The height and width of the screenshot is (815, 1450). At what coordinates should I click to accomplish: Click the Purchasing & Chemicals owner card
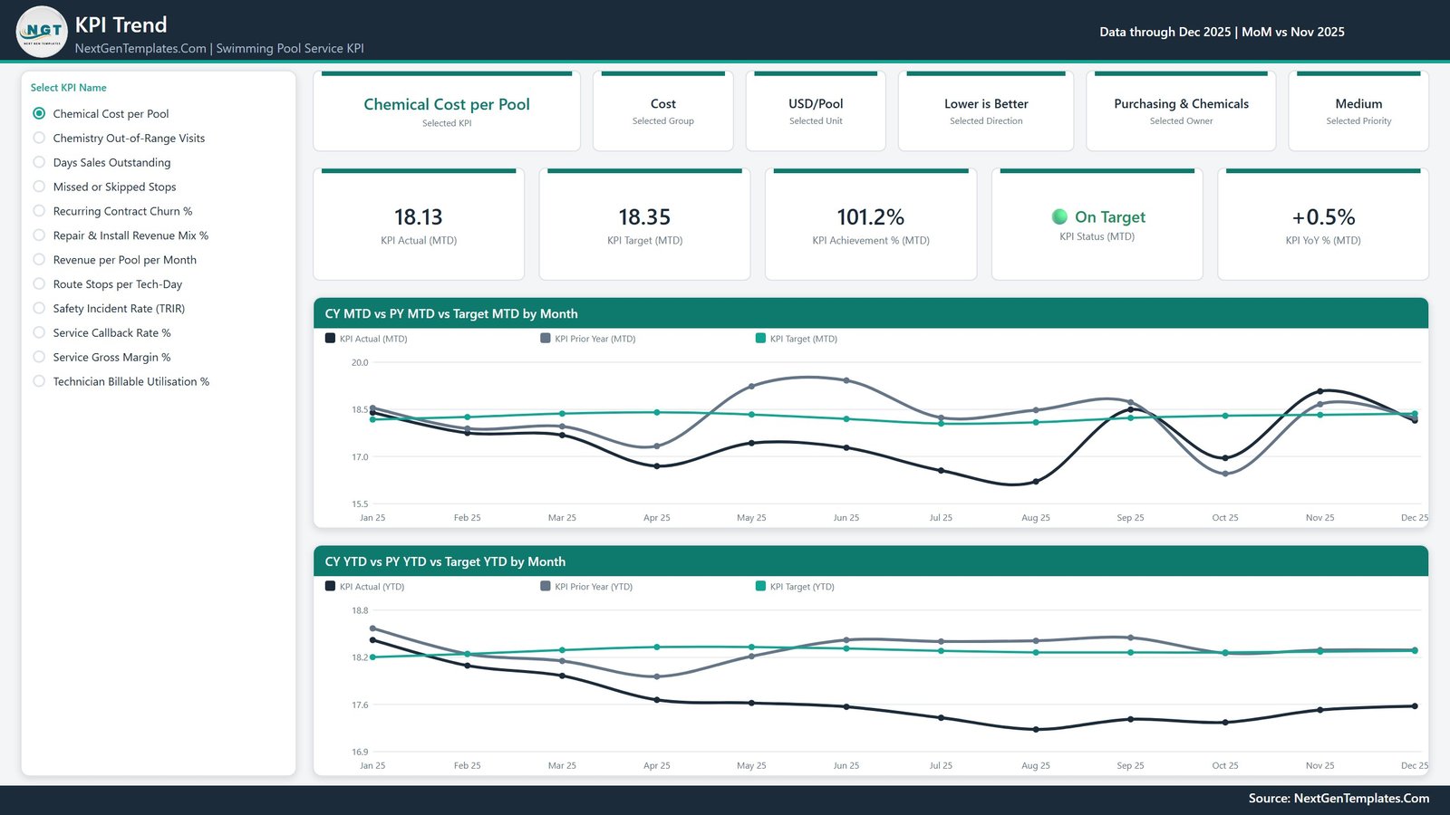tap(1181, 110)
